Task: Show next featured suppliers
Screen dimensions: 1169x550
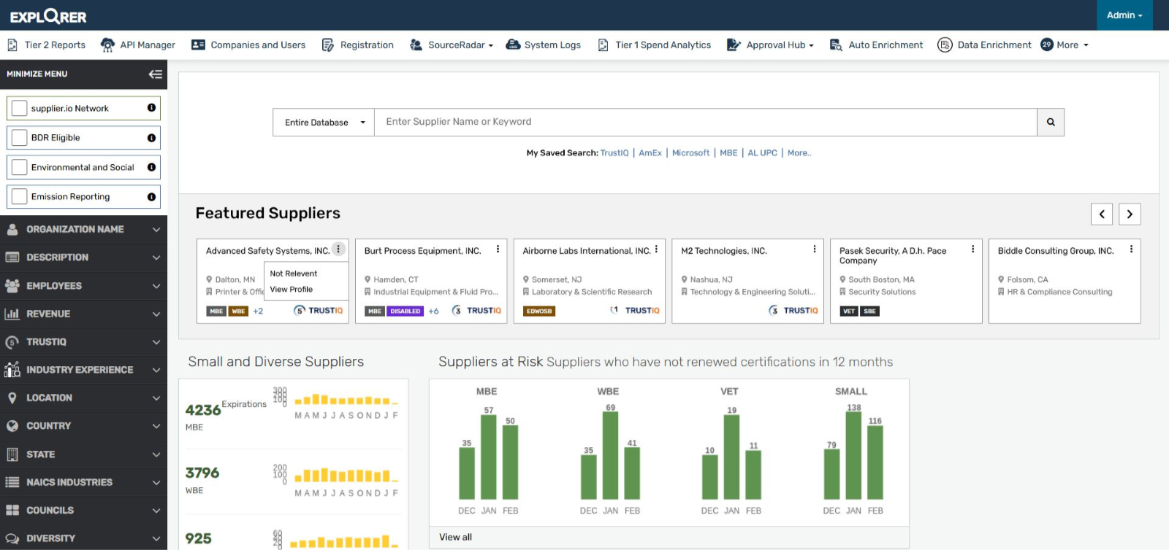Action: point(1130,214)
